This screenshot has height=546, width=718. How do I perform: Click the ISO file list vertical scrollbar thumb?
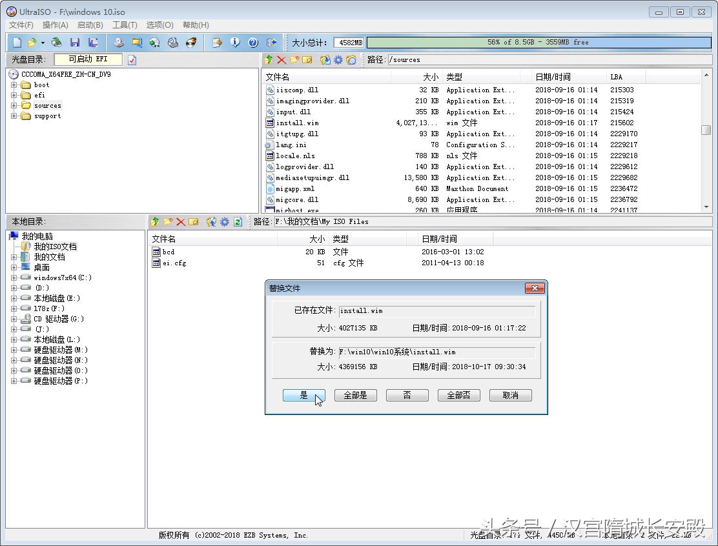tap(706, 130)
